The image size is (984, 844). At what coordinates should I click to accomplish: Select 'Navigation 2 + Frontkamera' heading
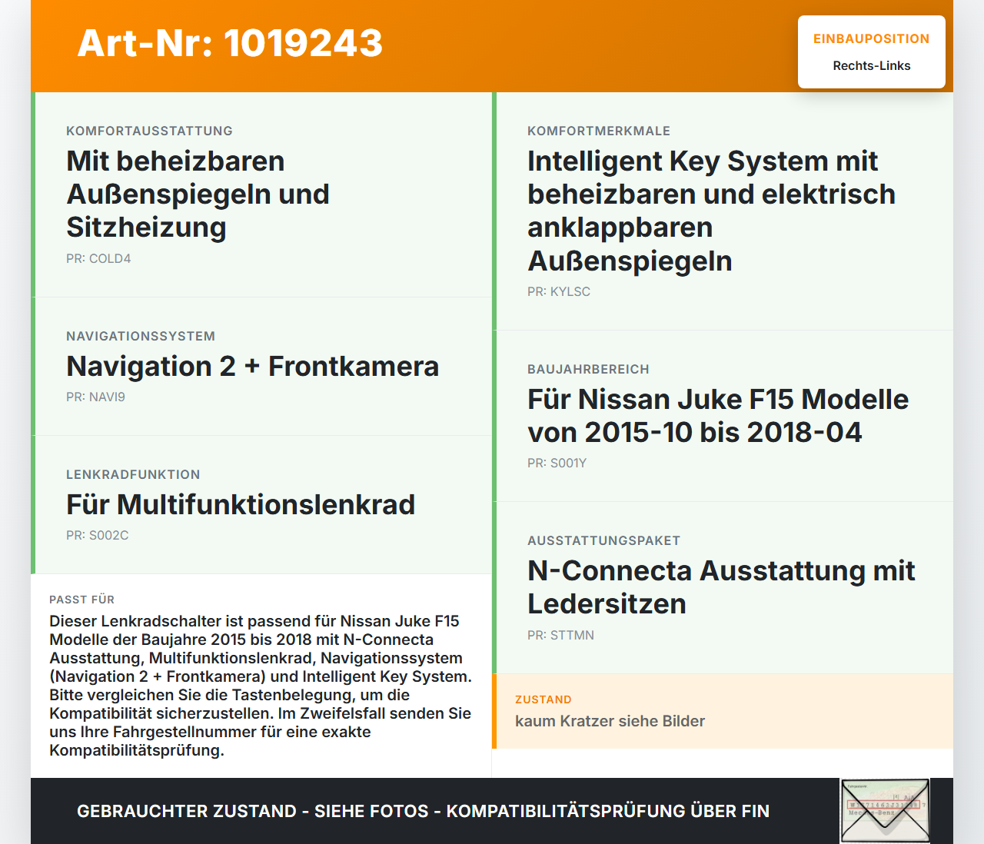pos(252,366)
